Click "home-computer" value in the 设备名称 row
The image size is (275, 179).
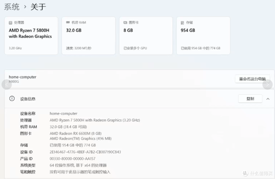tap(63, 113)
